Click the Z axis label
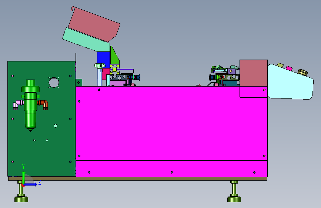 [x=40, y=182]
